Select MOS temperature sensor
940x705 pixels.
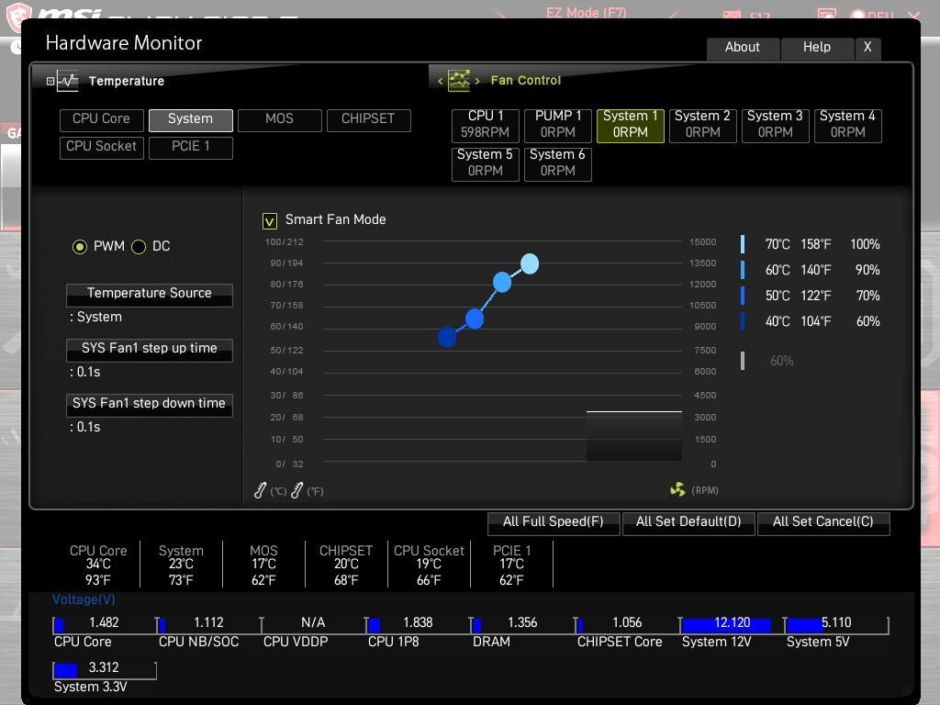(279, 119)
